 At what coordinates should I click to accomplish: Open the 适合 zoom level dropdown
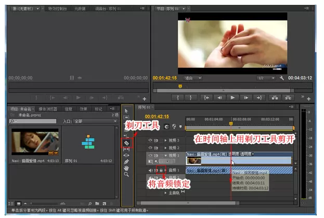click(193, 78)
